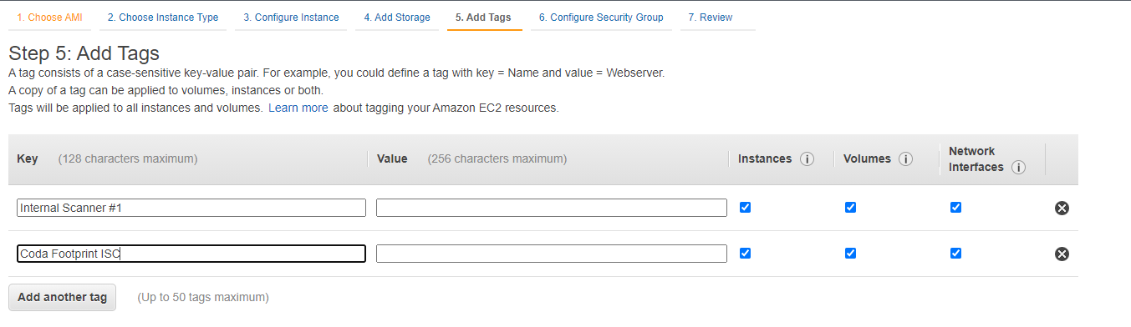Viewport: 1131px width, 327px height.
Task: Show info icon next to Volumes header
Action: click(905, 159)
